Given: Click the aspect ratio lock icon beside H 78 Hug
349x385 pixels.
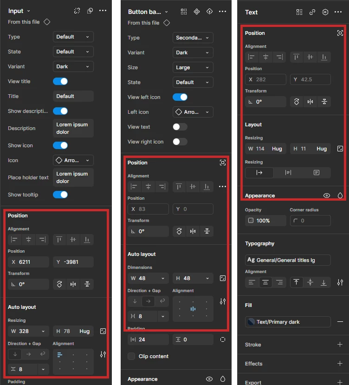Looking at the screenshot, I should click(103, 331).
